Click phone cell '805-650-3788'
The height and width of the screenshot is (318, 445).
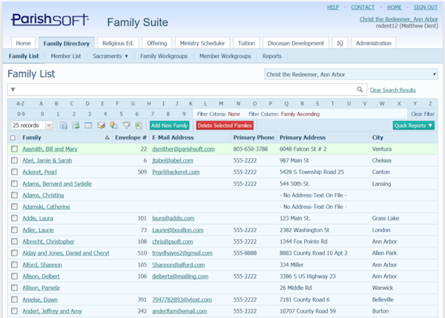[251, 149]
